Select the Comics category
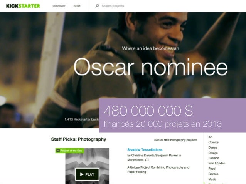 [213, 142]
